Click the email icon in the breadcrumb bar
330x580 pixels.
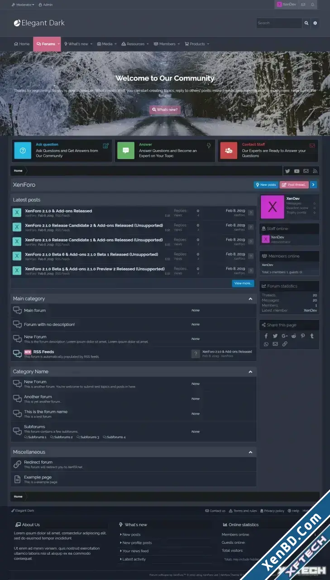306,171
